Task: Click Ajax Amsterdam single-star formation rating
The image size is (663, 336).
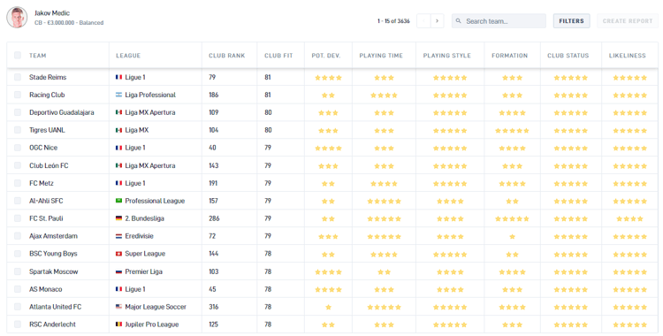Action: (x=512, y=237)
